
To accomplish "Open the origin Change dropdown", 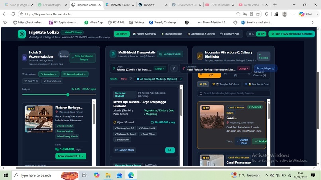I will click(x=159, y=68).
